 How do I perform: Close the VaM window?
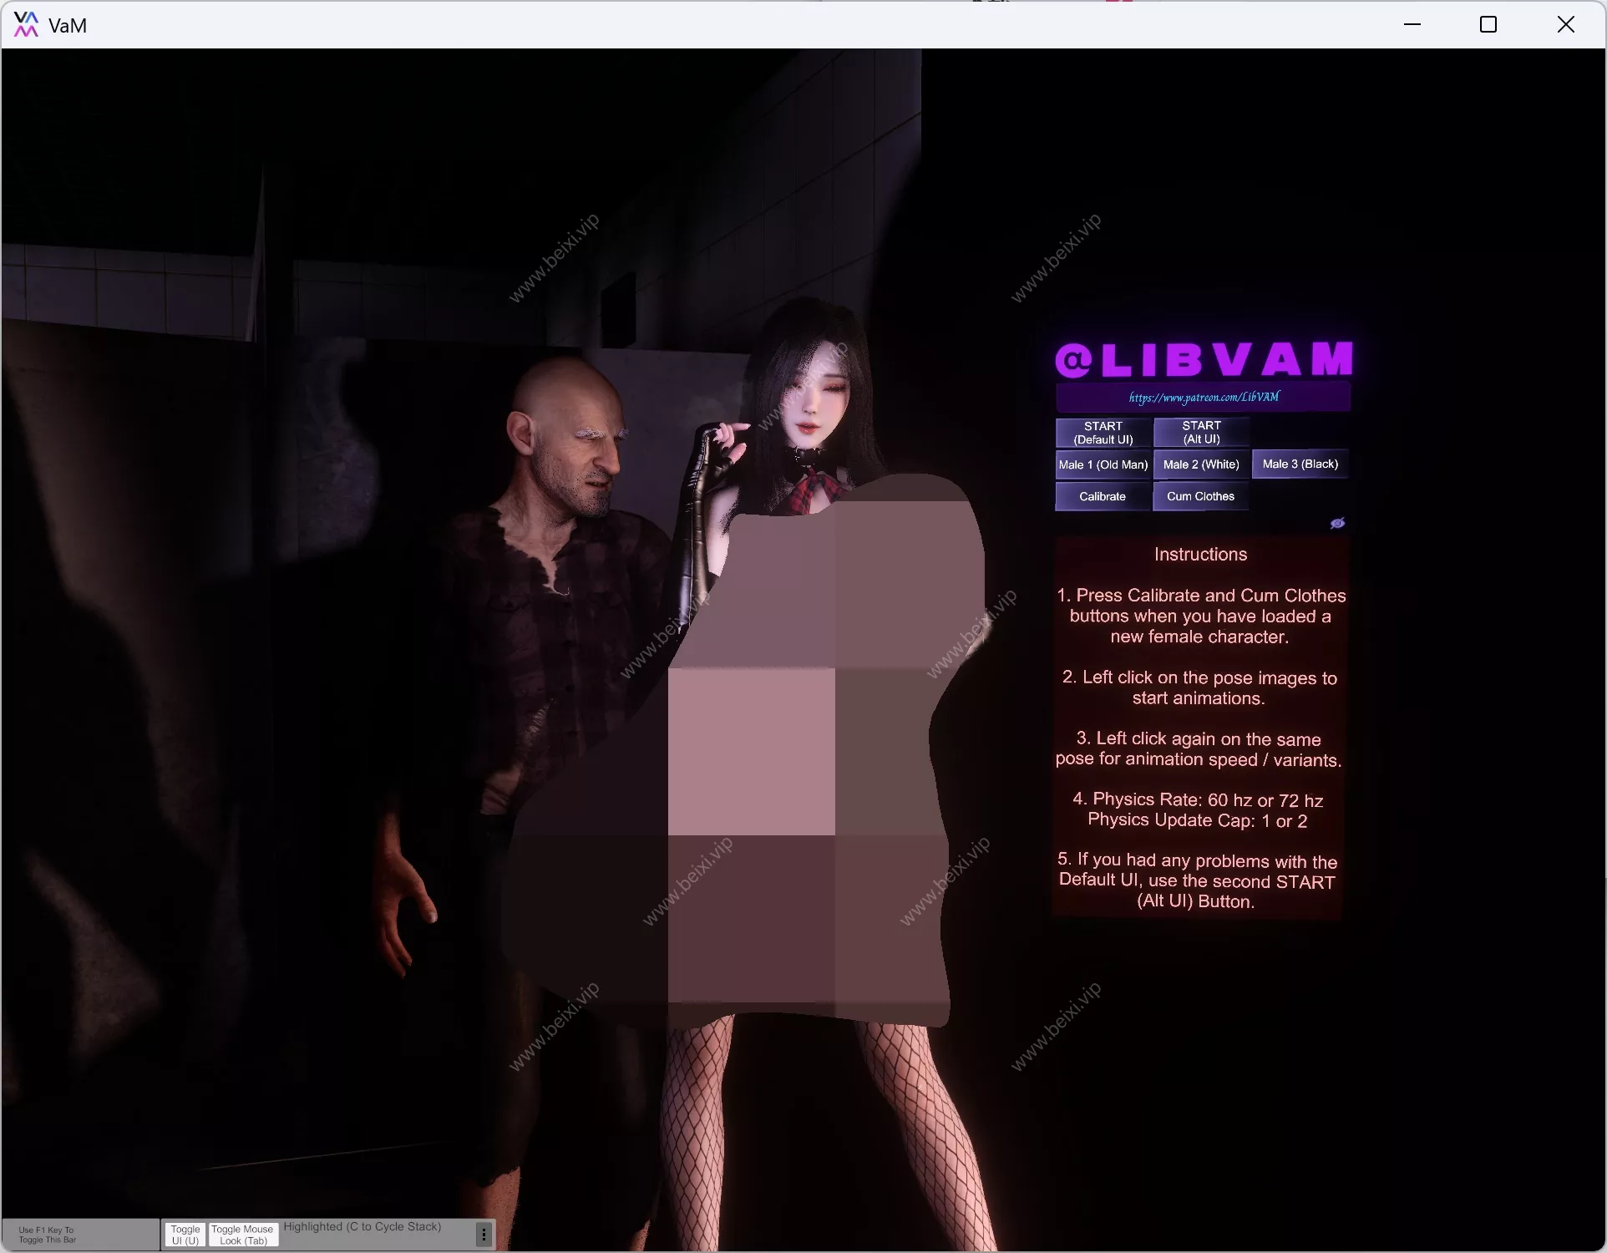1566,24
